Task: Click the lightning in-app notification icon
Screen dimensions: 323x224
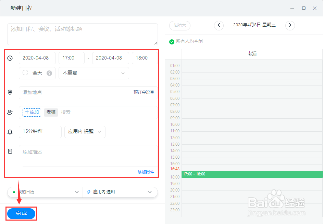Action: (89, 192)
